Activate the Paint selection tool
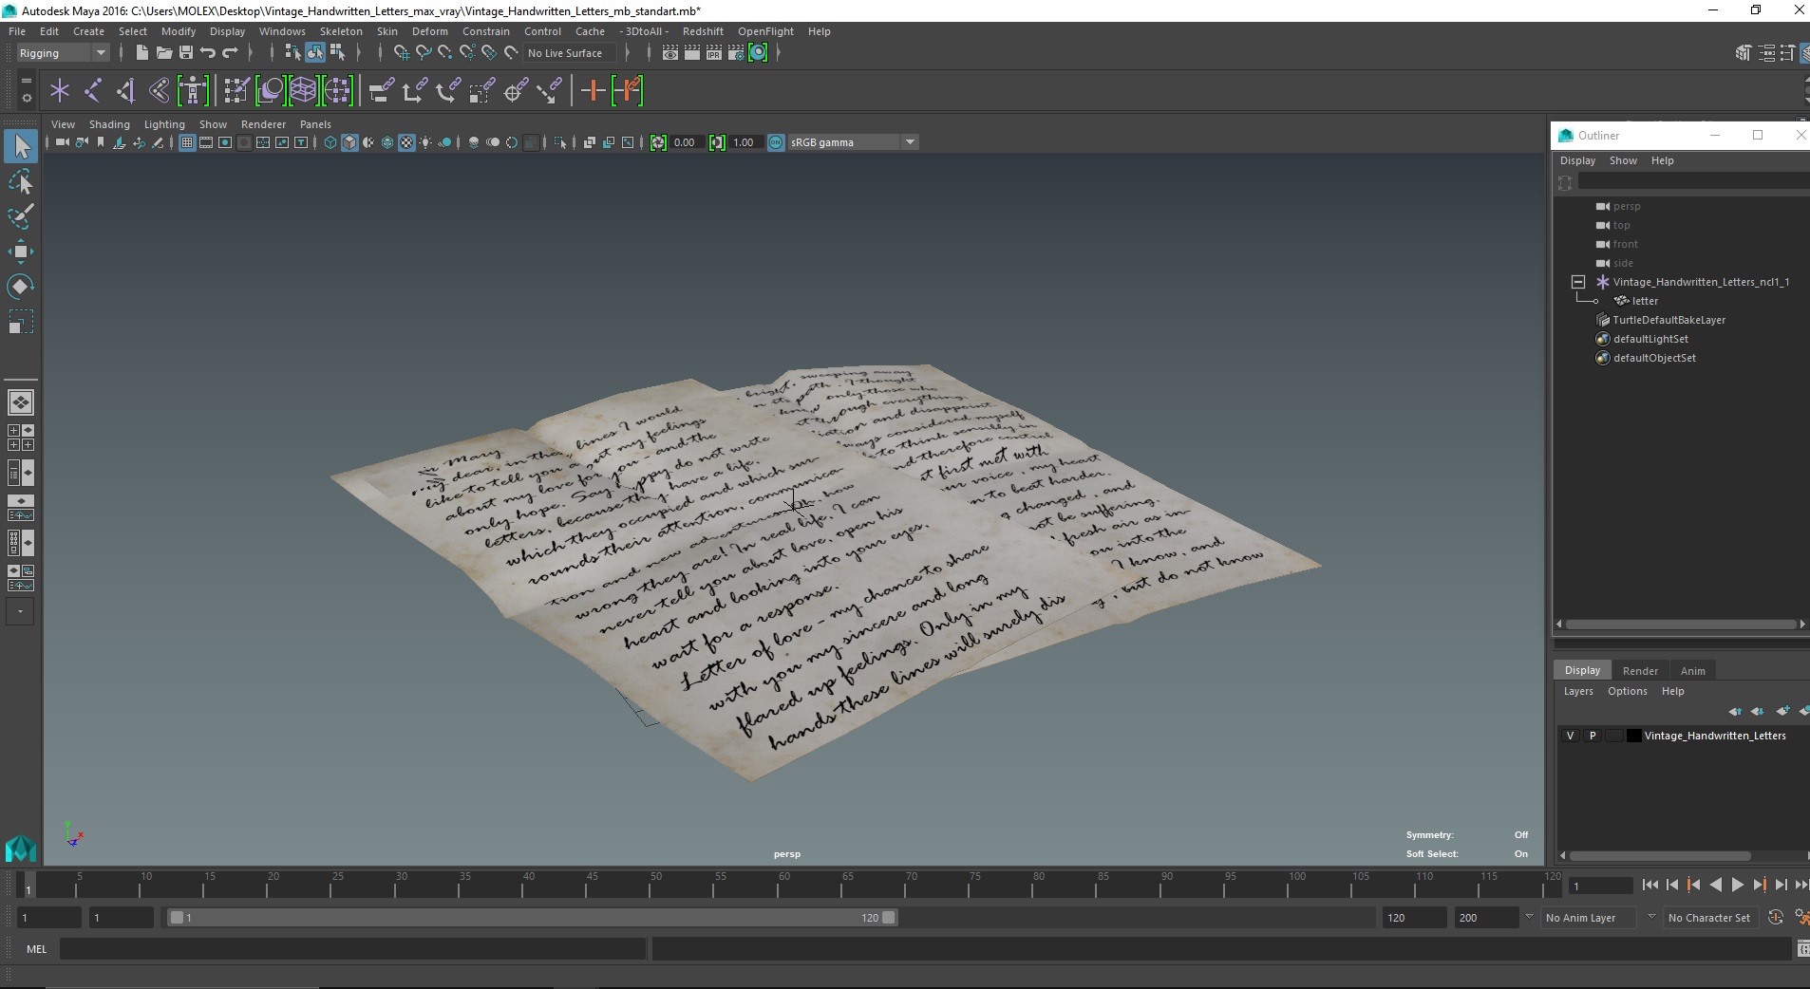 (21, 215)
